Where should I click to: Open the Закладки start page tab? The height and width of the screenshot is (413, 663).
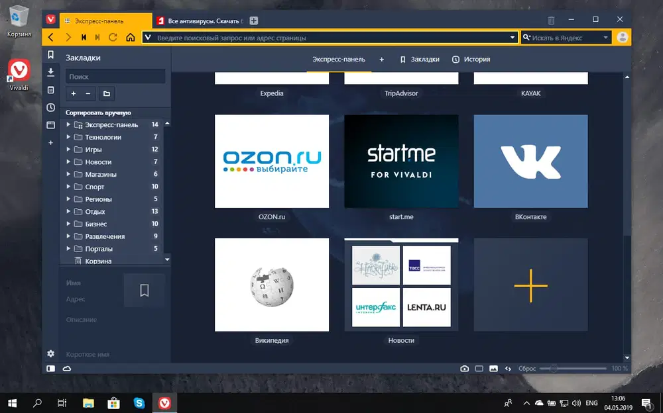[420, 60]
